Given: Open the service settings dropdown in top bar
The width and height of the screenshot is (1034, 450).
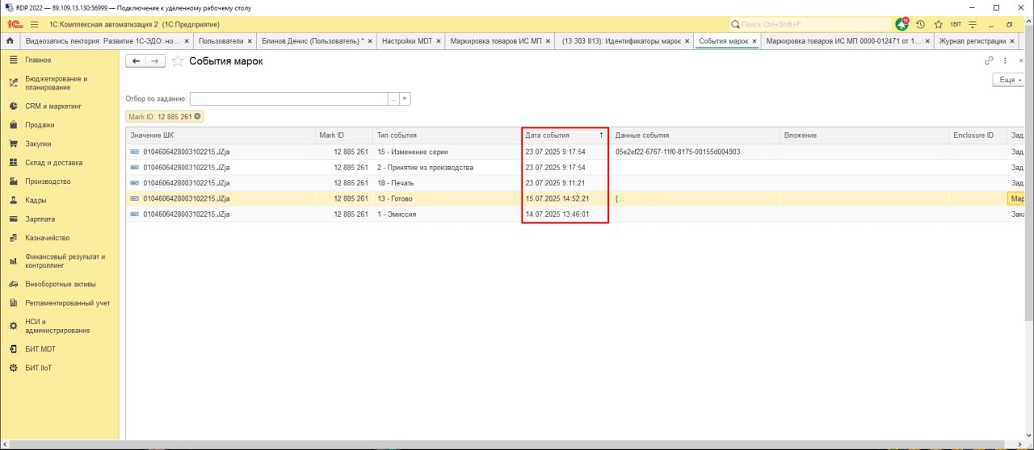Looking at the screenshot, I should coord(973,24).
